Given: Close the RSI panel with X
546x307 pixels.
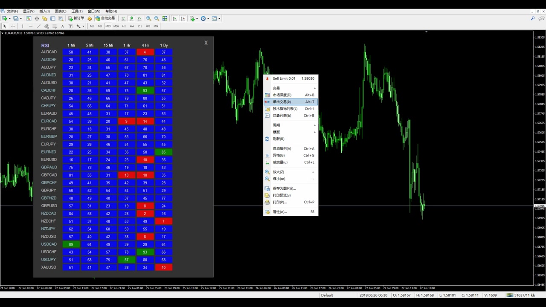Looking at the screenshot, I should coord(206,43).
